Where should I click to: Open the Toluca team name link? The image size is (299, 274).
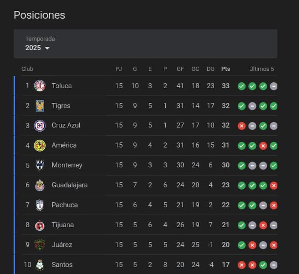(x=62, y=86)
